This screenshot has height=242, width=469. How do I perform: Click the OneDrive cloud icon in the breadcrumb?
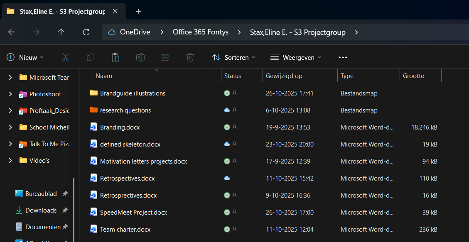(111, 32)
